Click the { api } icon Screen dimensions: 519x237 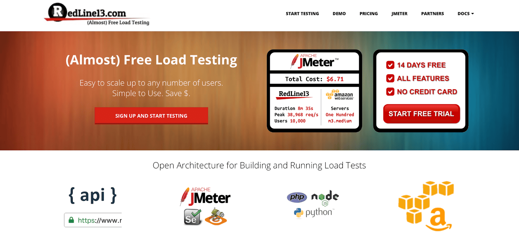tap(93, 196)
